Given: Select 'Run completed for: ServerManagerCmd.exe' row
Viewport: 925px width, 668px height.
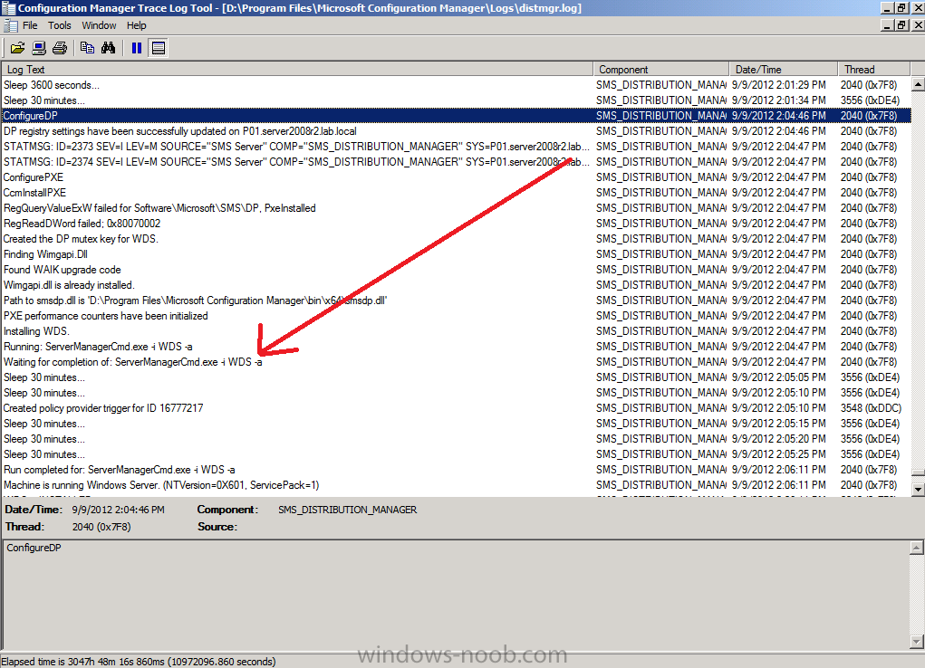Looking at the screenshot, I should click(456, 469).
